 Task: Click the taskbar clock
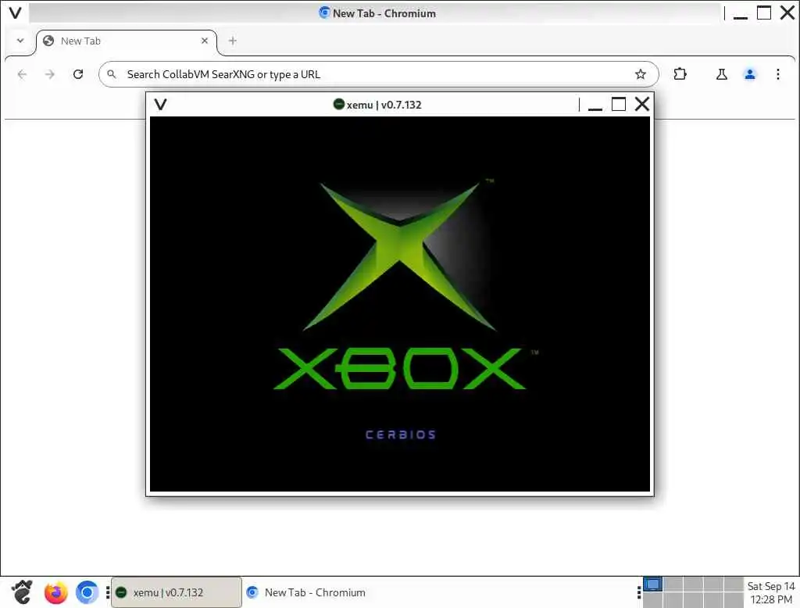coord(771,592)
